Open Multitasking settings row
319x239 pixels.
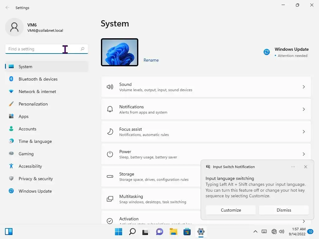pos(151,199)
